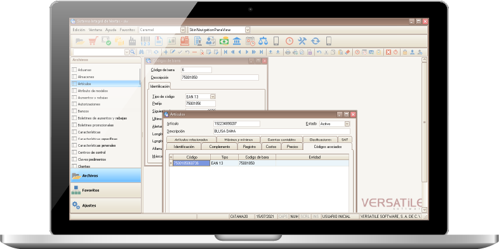The height and width of the screenshot is (249, 499).
Task: Expand the Caramel skin dropdown
Action: click(x=183, y=30)
